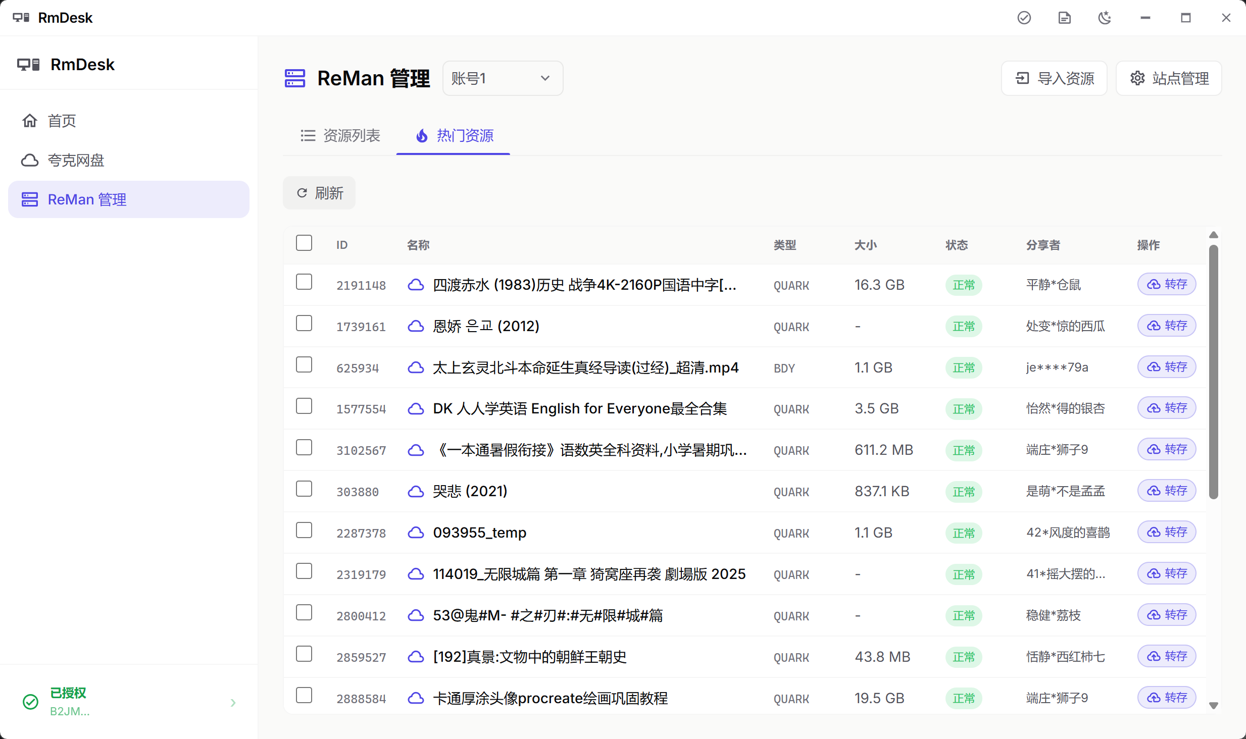This screenshot has height=739, width=1246.
Task: Click the ReMan 管理 header server icon
Action: [x=295, y=78]
